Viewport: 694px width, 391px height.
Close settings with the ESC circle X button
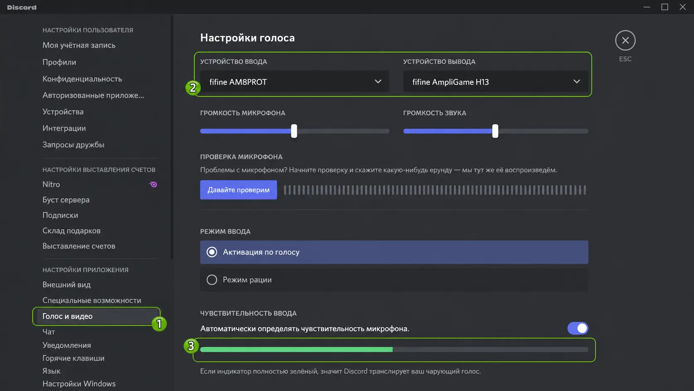[625, 40]
